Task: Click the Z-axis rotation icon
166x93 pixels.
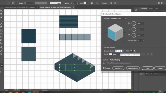Action: coord(129,35)
